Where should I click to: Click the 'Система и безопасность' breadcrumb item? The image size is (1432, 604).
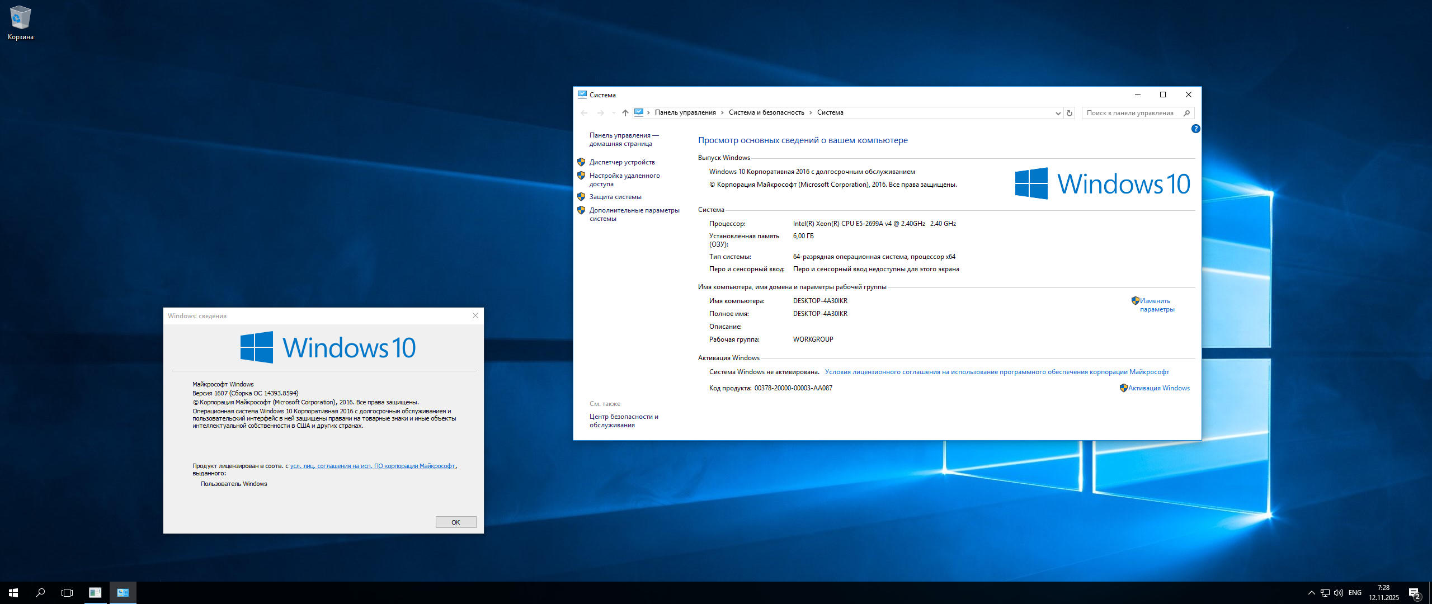(x=766, y=112)
